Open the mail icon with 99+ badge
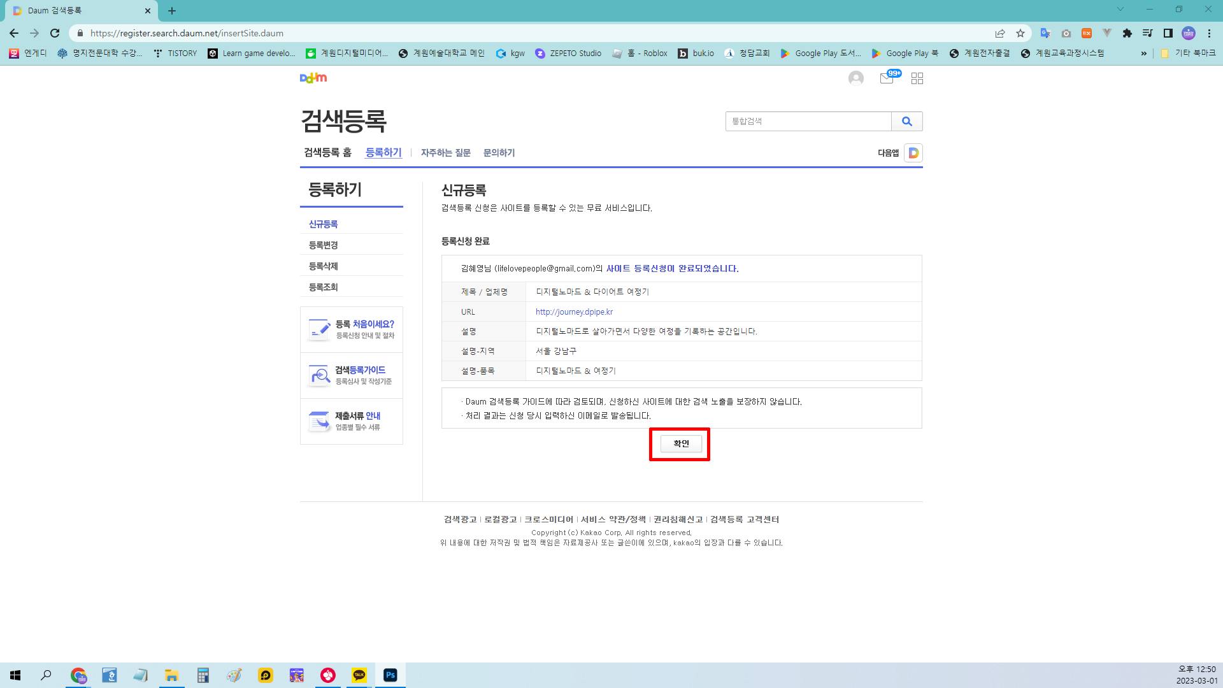Screen dimensions: 1223x688 [887, 78]
